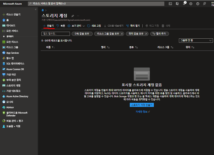Open the ellipsis more options beside the title
Screen dimensions: 214x155
click(x=78, y=16)
